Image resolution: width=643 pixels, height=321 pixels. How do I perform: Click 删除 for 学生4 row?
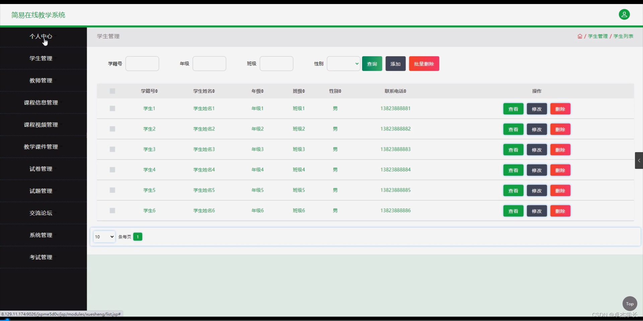click(560, 170)
